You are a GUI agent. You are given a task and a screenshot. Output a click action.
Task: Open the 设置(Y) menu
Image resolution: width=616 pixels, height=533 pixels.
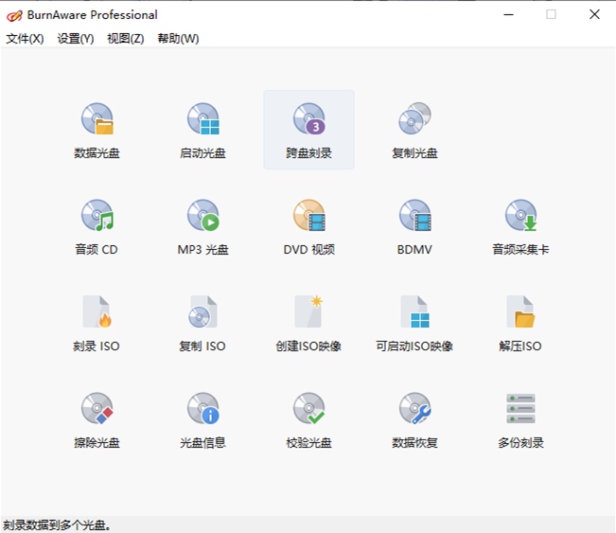(76, 39)
